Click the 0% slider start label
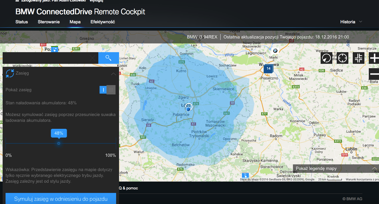 click(9, 155)
